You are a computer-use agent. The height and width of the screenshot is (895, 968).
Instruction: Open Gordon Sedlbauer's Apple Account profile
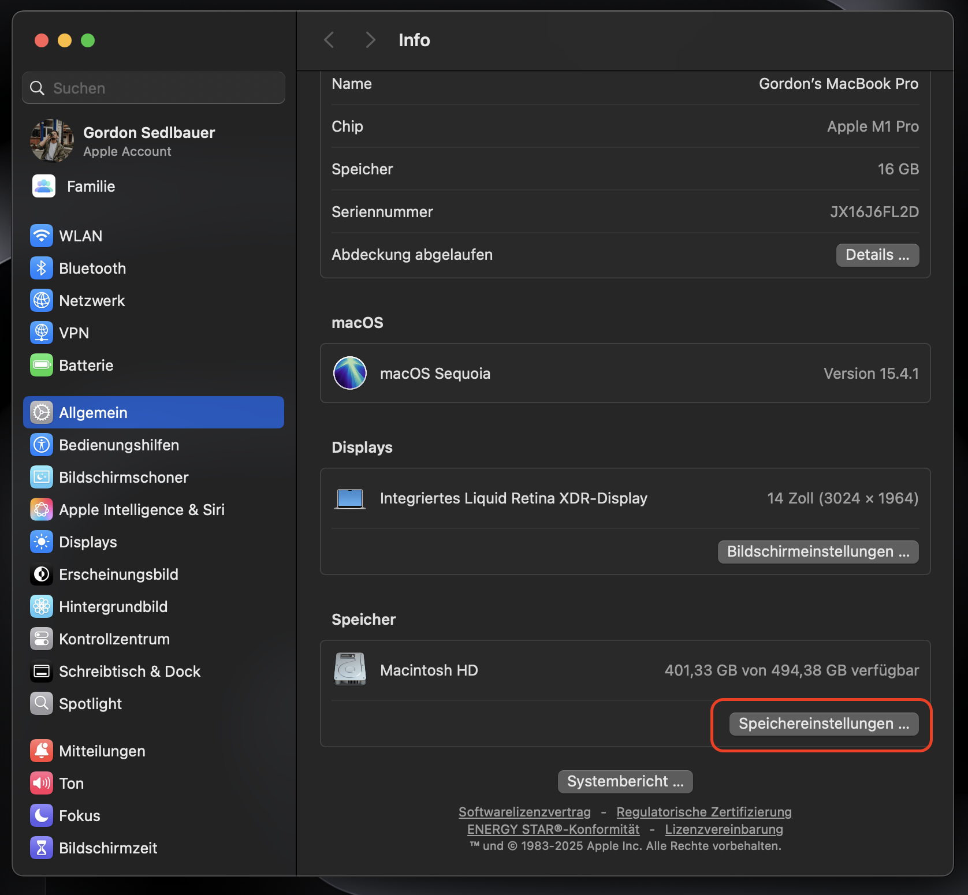pos(149,140)
